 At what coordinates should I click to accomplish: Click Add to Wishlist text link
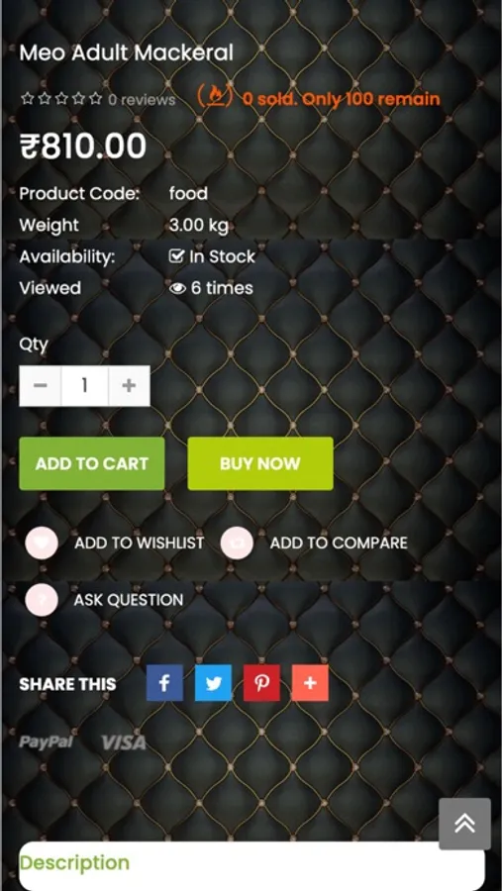(x=140, y=544)
